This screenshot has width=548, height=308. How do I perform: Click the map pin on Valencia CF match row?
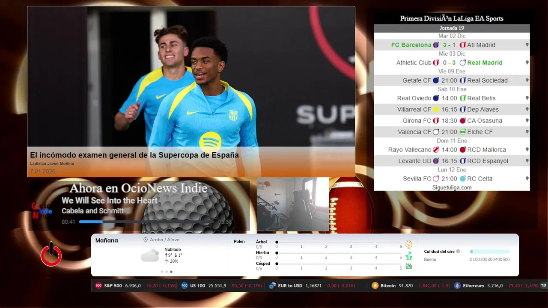point(527,132)
